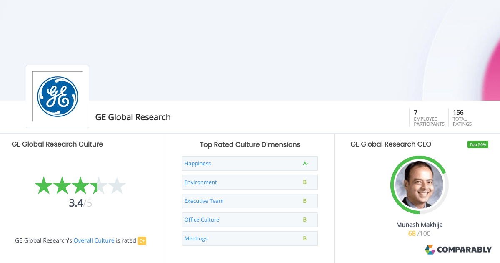The image size is (500, 263).
Task: Click the GE company logo
Action: tap(57, 96)
